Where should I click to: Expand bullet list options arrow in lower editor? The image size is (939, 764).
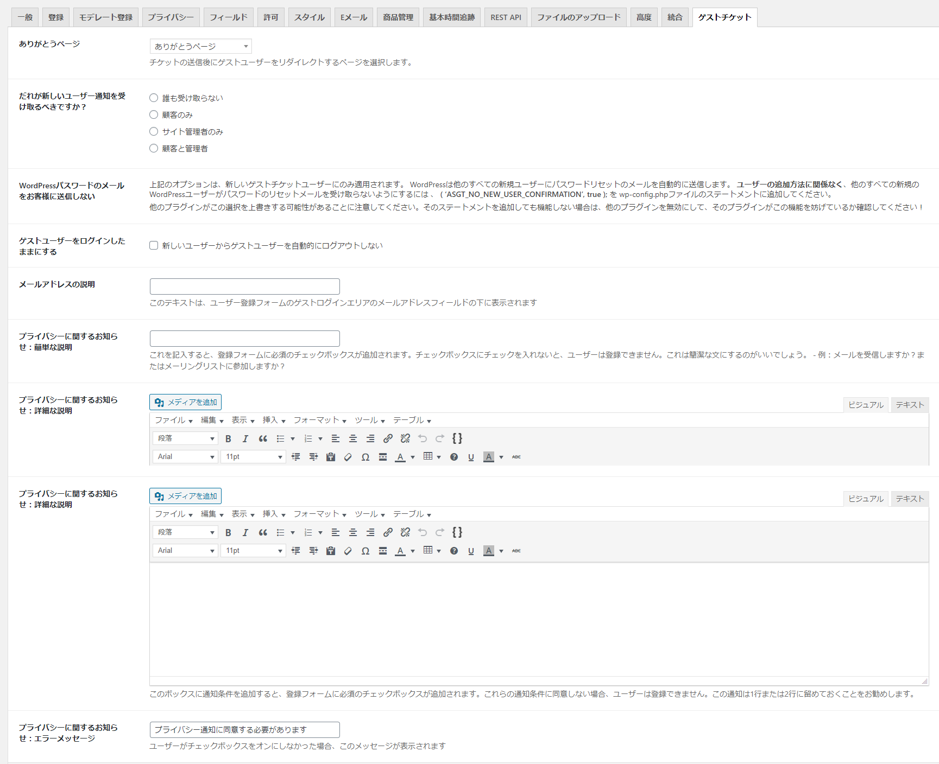(293, 532)
